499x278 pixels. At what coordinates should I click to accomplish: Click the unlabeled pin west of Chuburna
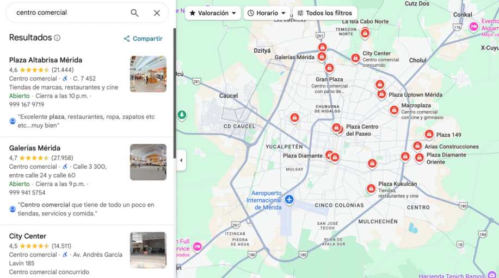point(294,118)
